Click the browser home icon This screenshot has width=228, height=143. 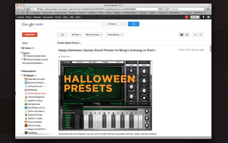27,9
